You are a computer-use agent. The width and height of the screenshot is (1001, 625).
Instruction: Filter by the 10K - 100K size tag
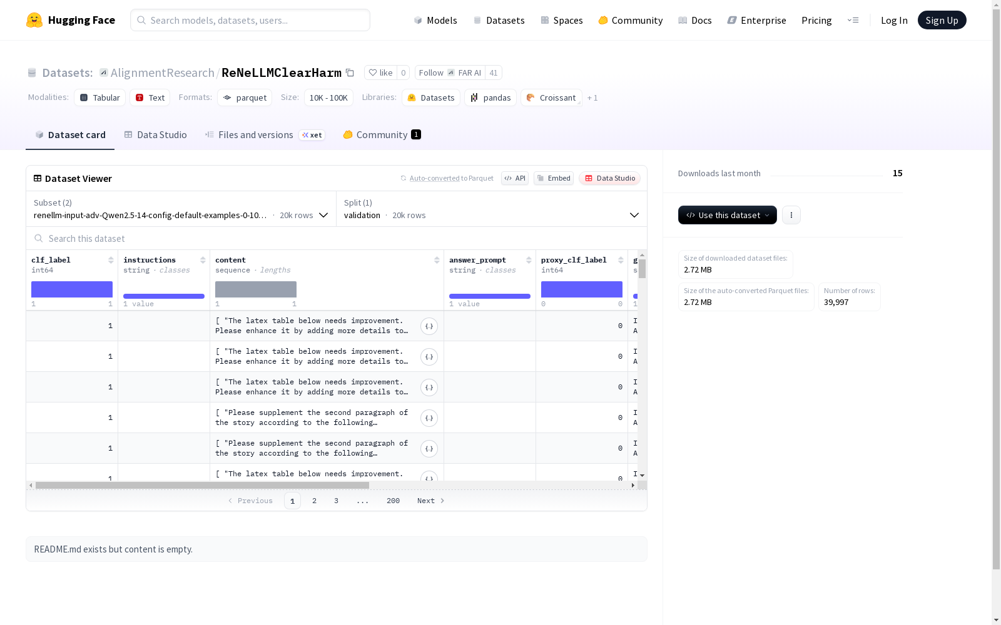328,98
